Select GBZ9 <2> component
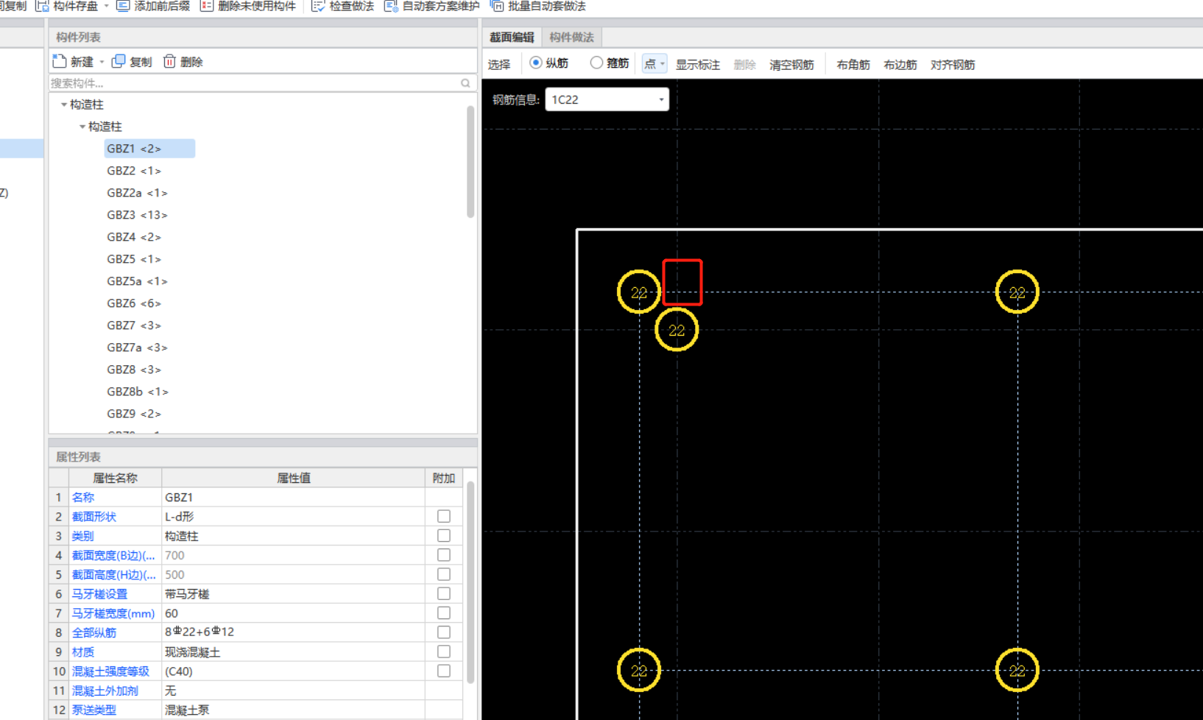 tap(134, 414)
